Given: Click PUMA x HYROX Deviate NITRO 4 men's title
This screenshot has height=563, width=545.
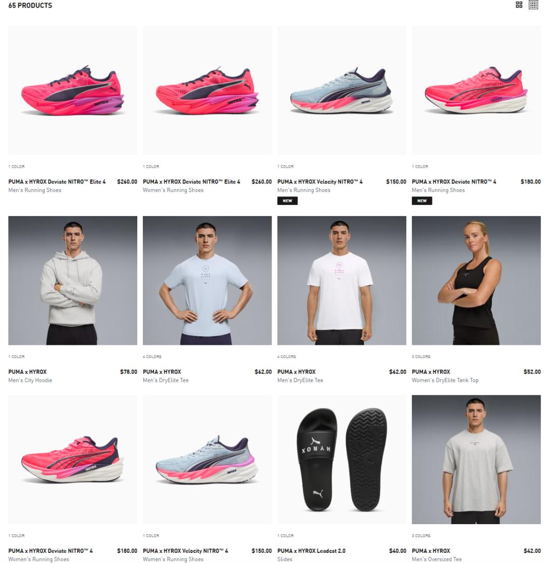Looking at the screenshot, I should (x=454, y=182).
